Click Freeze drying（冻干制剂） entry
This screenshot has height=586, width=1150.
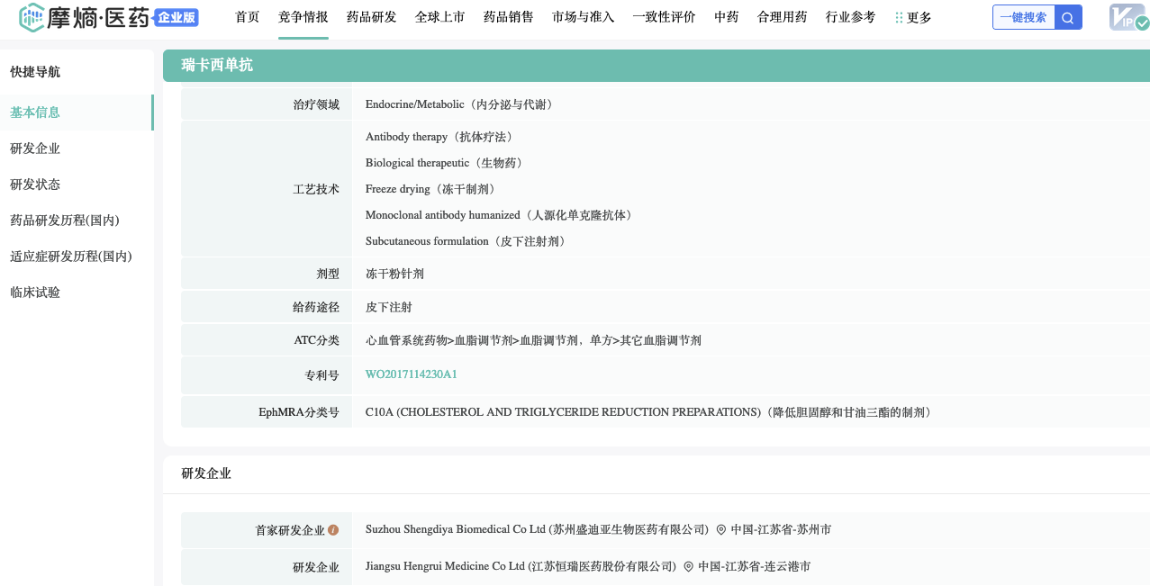pos(432,189)
